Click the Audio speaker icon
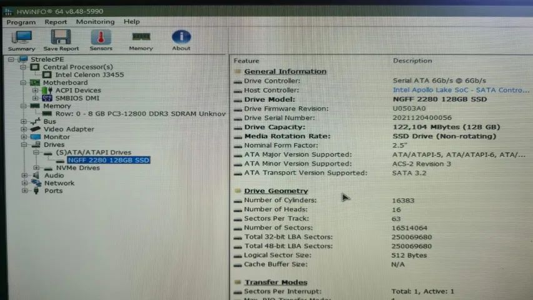The height and width of the screenshot is (300, 533). [36, 175]
